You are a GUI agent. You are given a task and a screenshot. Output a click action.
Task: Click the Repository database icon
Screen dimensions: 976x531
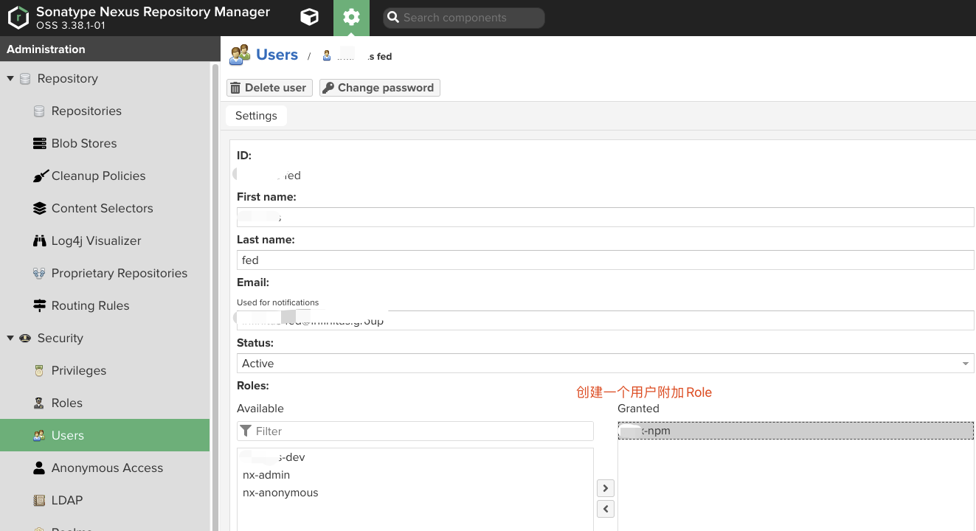click(x=25, y=79)
